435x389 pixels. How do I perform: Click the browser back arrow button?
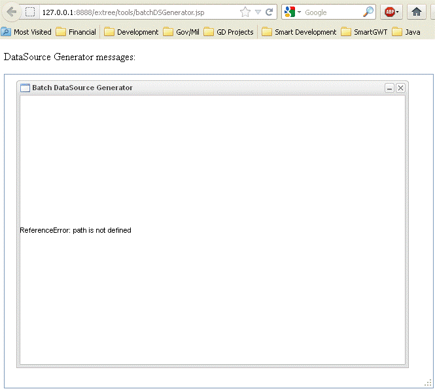click(10, 12)
